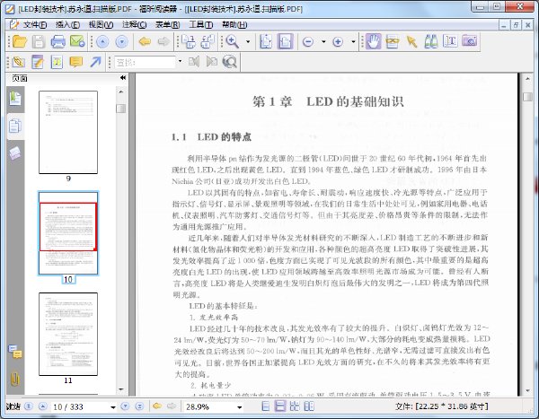
Task: Click the find text input field
Action: click(x=145, y=62)
